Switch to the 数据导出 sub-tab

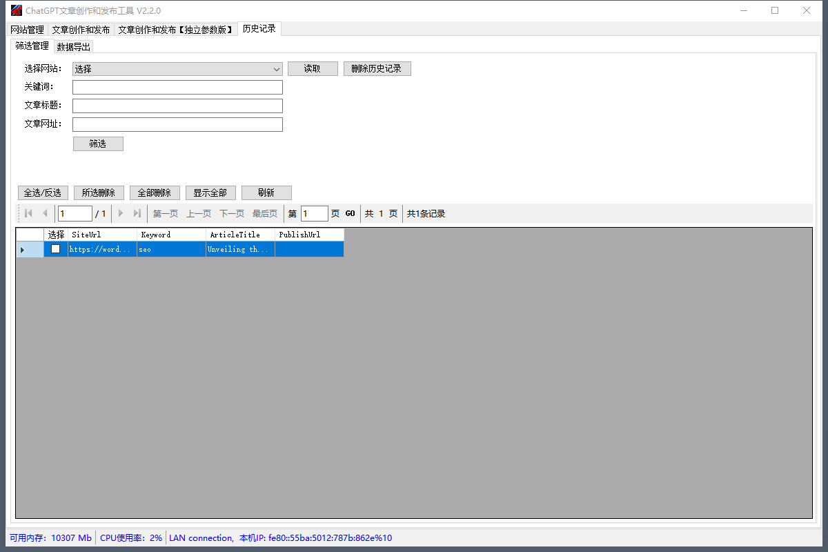point(73,47)
